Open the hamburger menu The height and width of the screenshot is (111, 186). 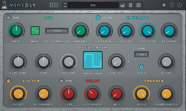(172, 5)
